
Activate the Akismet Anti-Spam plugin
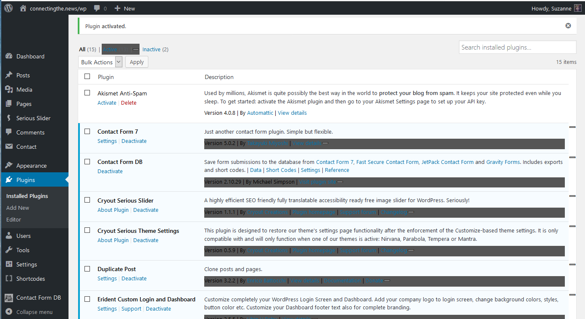click(x=107, y=103)
